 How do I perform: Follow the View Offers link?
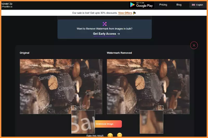coord(125,13)
